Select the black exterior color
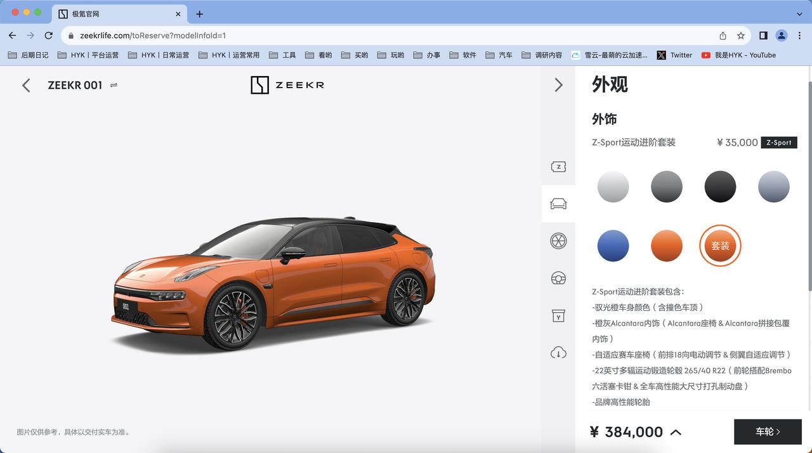Image resolution: width=812 pixels, height=453 pixels. 720,187
